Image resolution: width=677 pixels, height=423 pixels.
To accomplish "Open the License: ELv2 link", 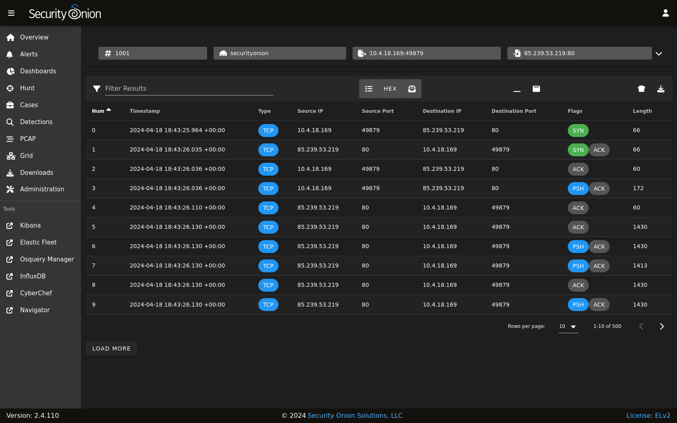I will click(648, 416).
